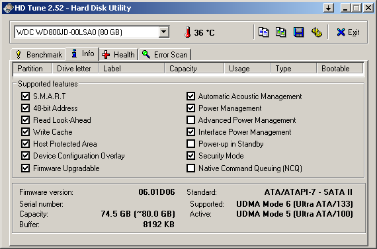Click the Bootable column header

tap(340, 69)
